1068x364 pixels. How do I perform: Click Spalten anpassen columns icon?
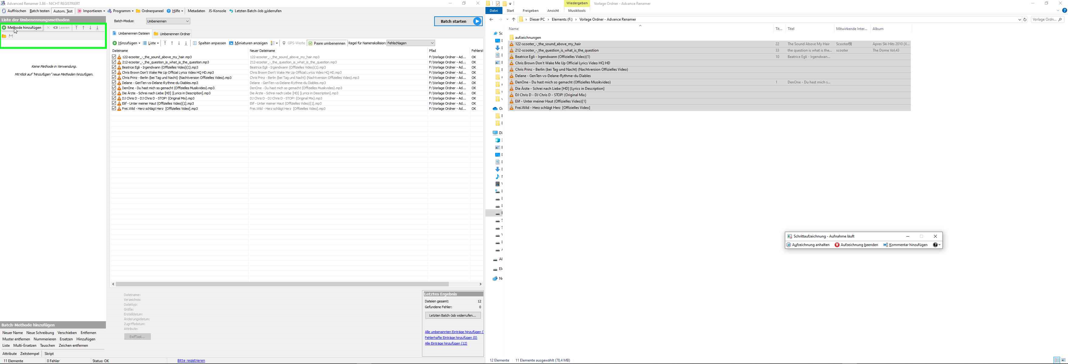[x=195, y=43]
